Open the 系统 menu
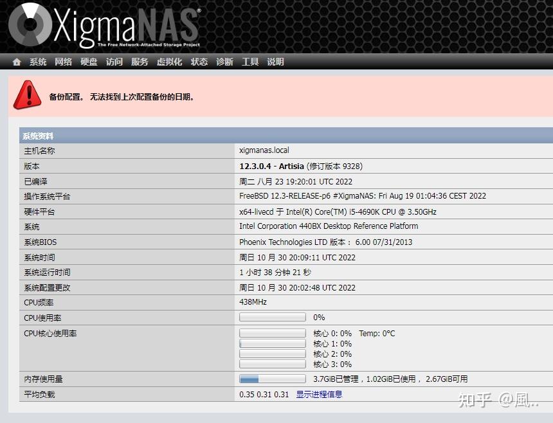Viewport: 553px width, 423px height. pos(37,62)
